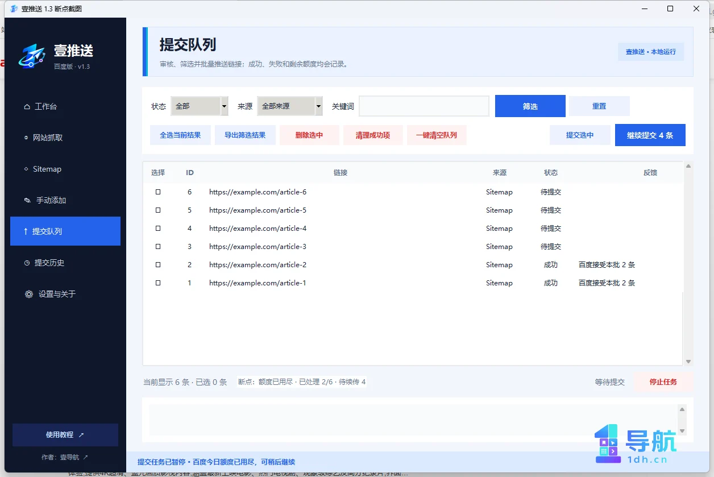The width and height of the screenshot is (714, 477).
Task: Click the 筛选 button
Action: point(530,106)
